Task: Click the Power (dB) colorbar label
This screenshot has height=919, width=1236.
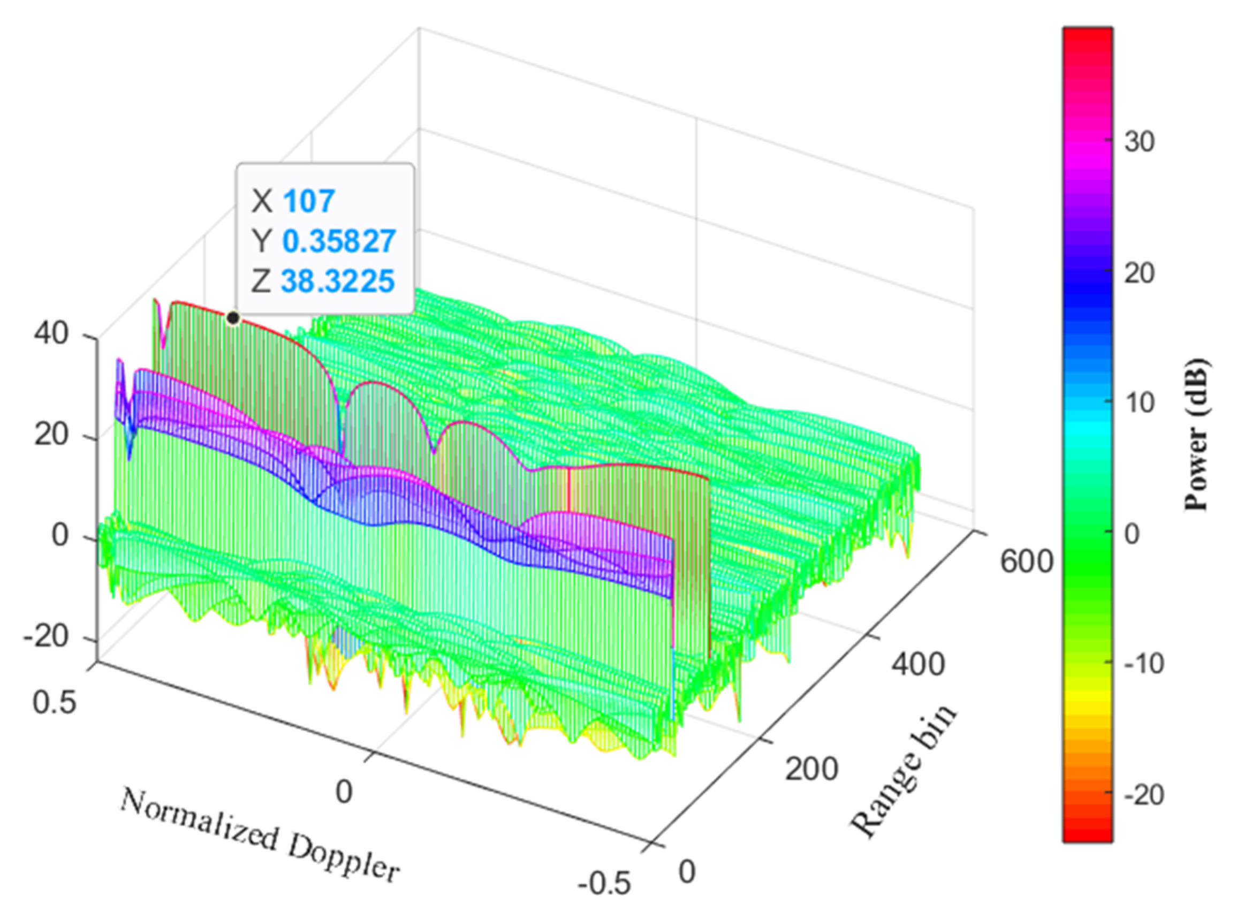Action: (1196, 435)
